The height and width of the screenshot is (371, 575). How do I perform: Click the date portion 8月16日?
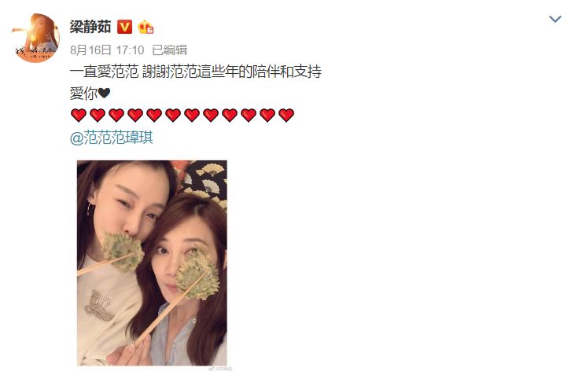[x=90, y=50]
